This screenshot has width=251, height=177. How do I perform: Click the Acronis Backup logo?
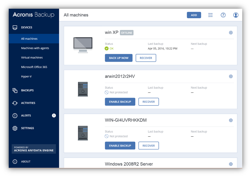34,15
